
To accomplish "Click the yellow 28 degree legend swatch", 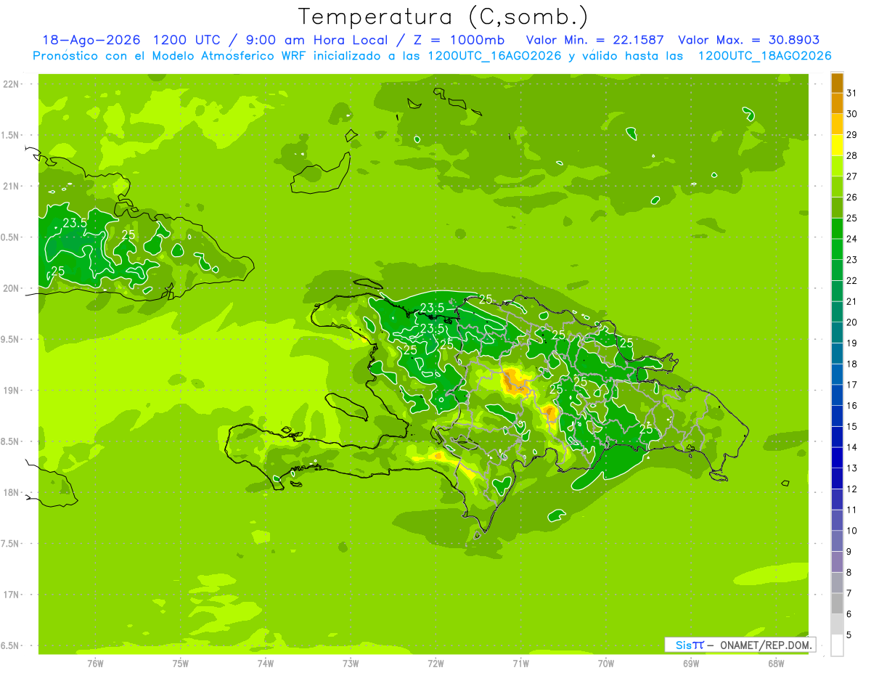I will click(x=836, y=145).
